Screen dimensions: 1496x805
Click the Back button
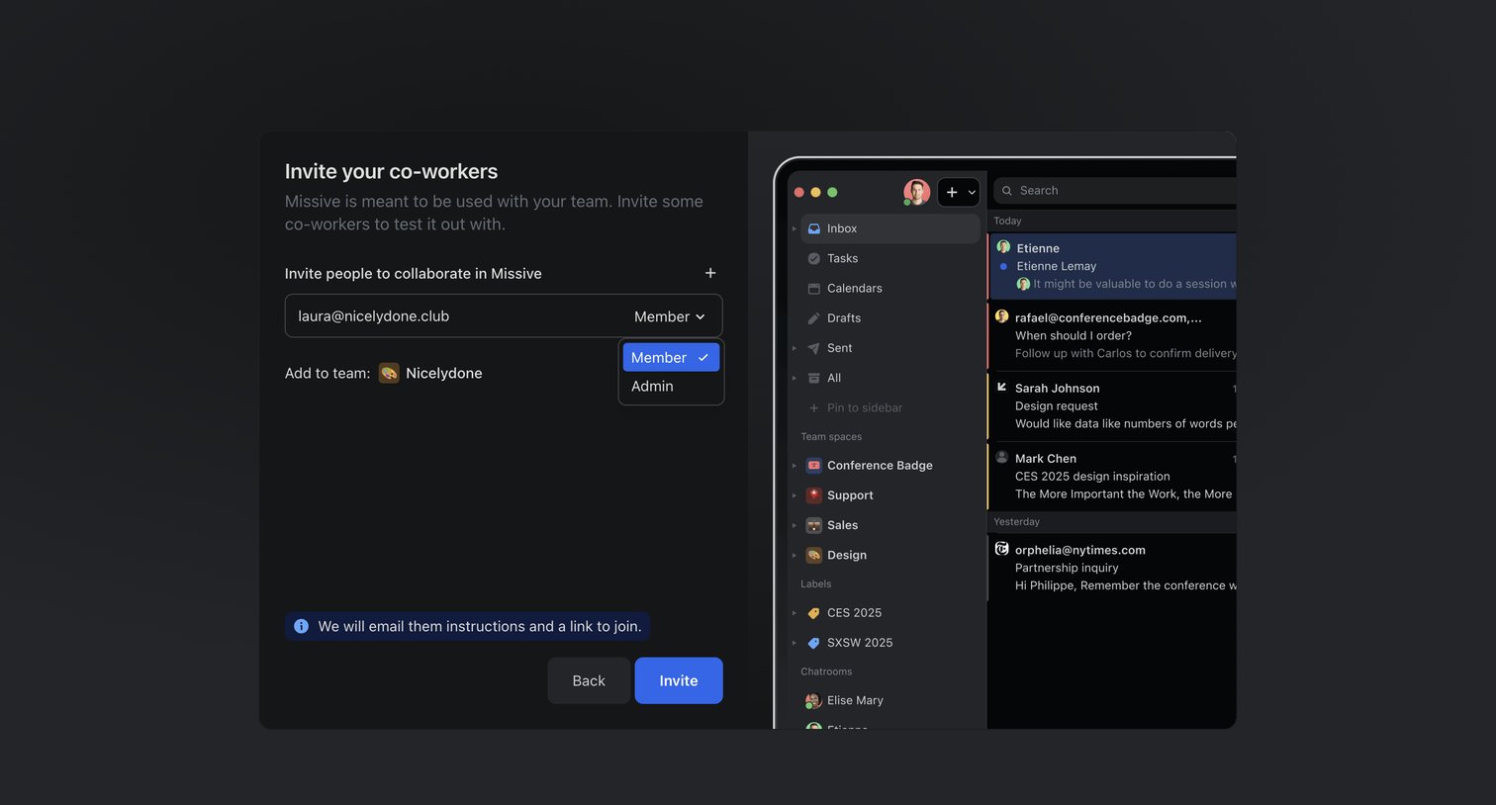pos(589,680)
